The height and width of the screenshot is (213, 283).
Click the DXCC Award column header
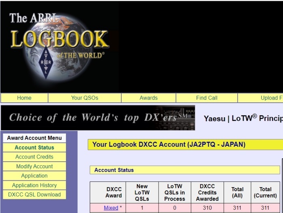[x=108, y=192]
